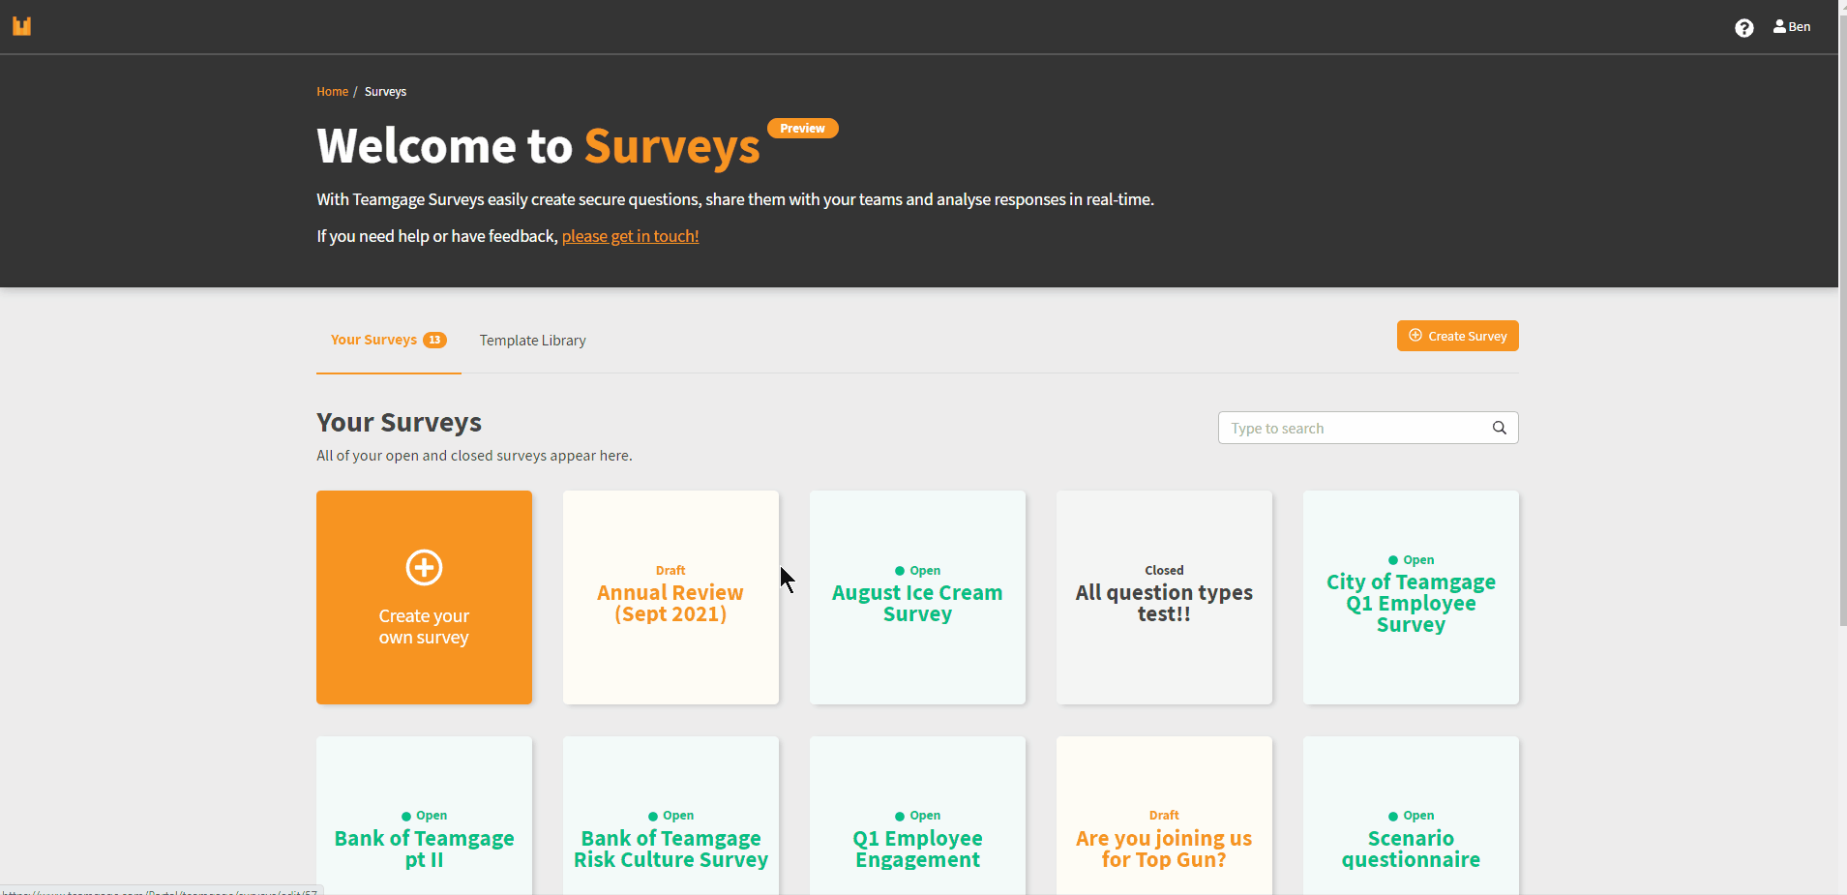Open City of Teamgage Q1 Employee Survey
Viewport: 1847px width, 895px height.
[x=1411, y=597]
